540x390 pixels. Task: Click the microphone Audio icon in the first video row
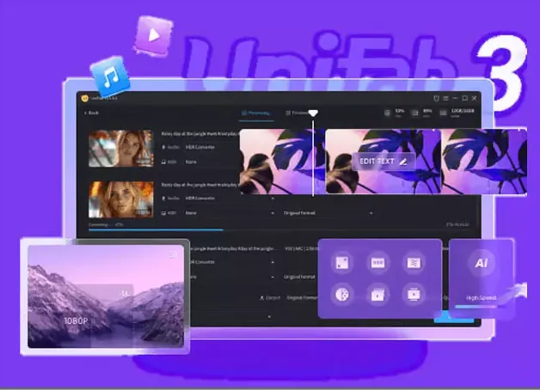click(163, 147)
